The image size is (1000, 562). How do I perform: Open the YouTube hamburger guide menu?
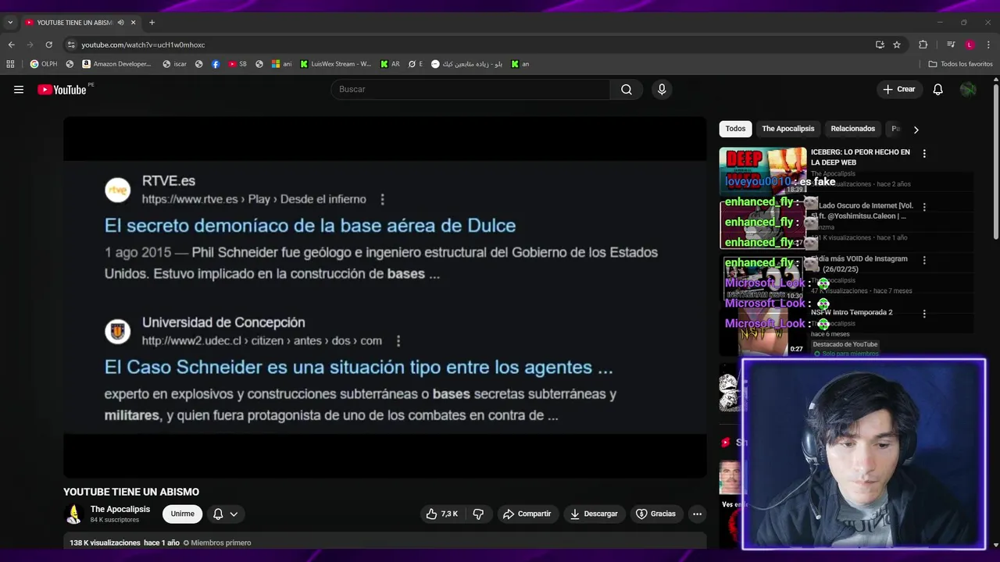[x=19, y=90]
